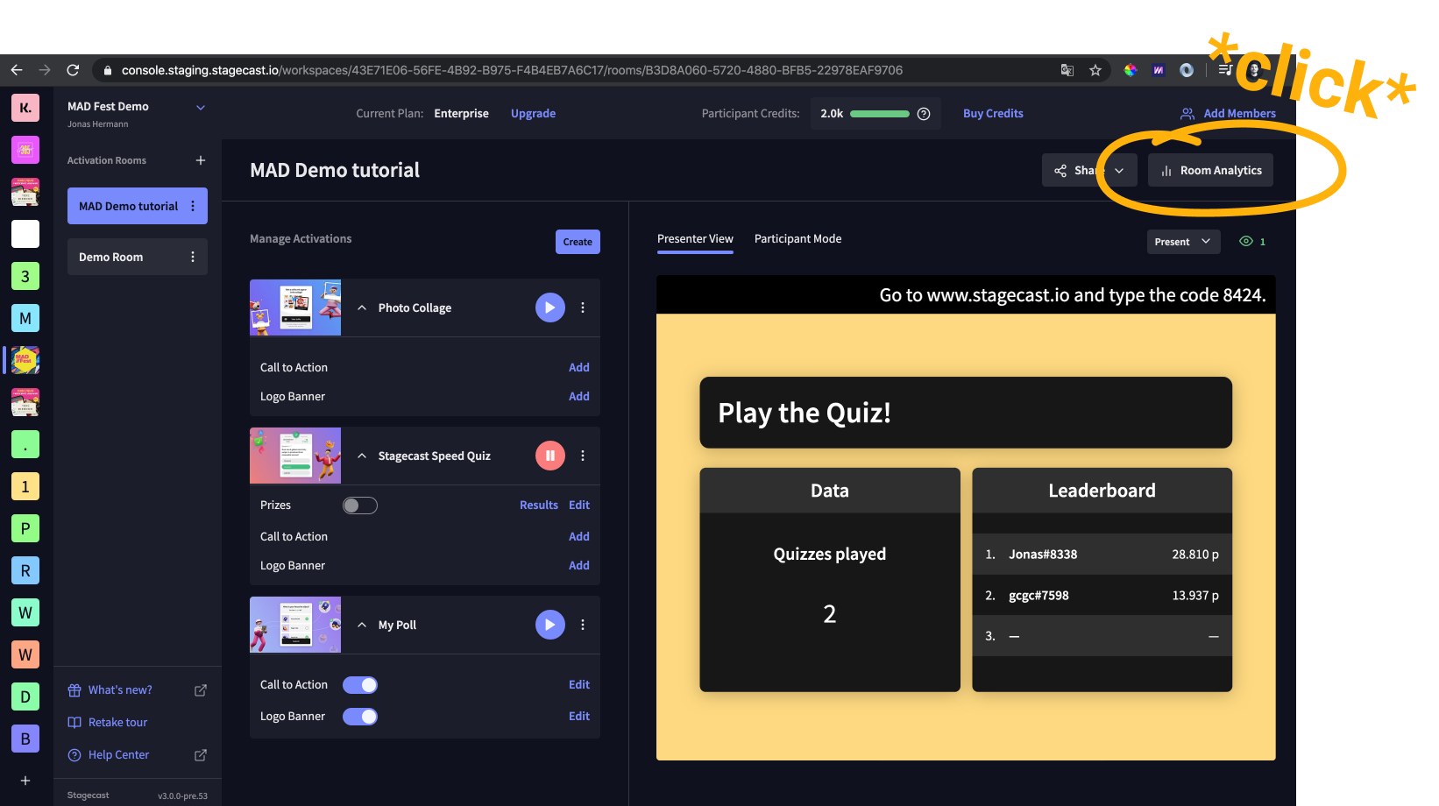Open the translate page icon in address bar
The width and height of the screenshot is (1439, 806).
[x=1067, y=70]
